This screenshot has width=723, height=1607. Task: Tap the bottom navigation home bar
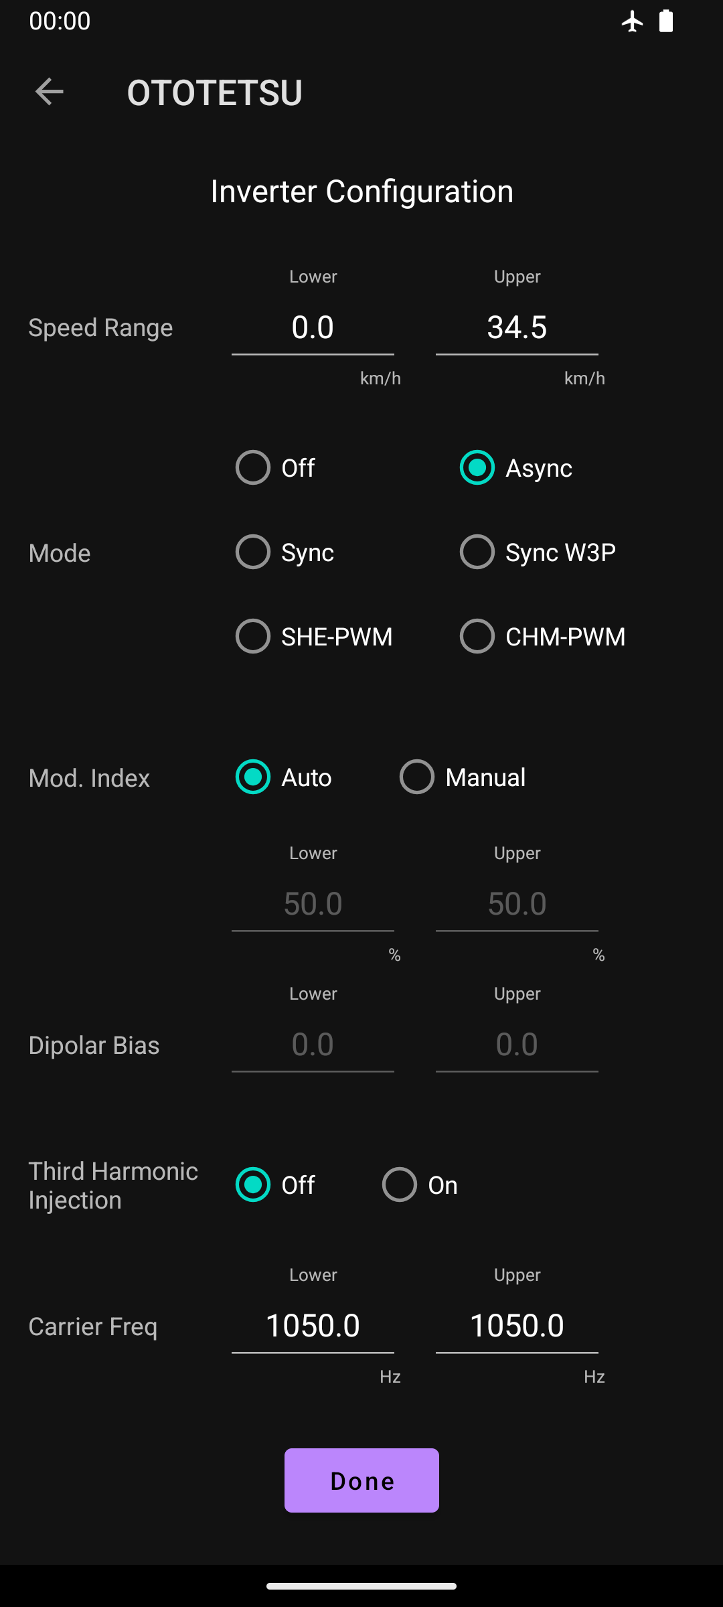click(x=361, y=1586)
